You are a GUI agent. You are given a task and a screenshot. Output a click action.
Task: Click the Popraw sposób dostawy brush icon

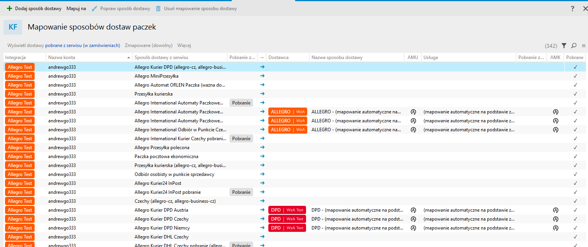coord(94,9)
